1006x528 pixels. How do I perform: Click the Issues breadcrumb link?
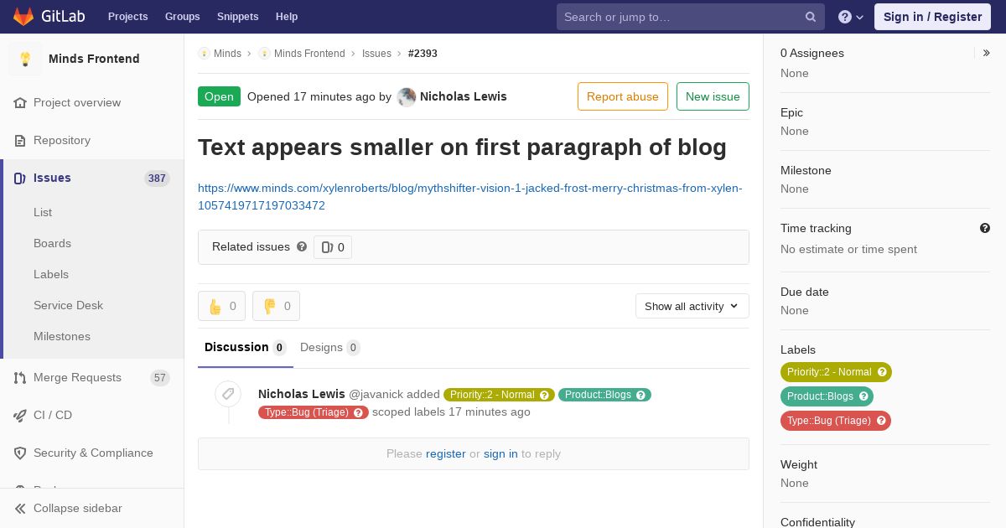coord(376,54)
